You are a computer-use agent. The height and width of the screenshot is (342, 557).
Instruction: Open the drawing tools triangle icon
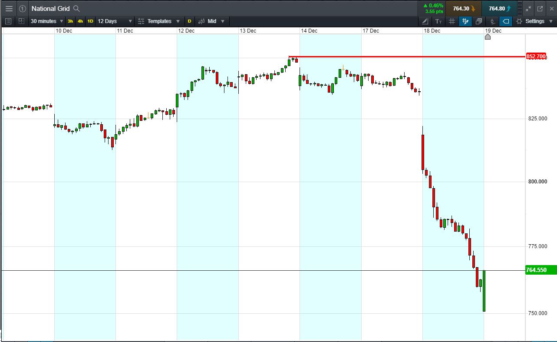click(425, 21)
